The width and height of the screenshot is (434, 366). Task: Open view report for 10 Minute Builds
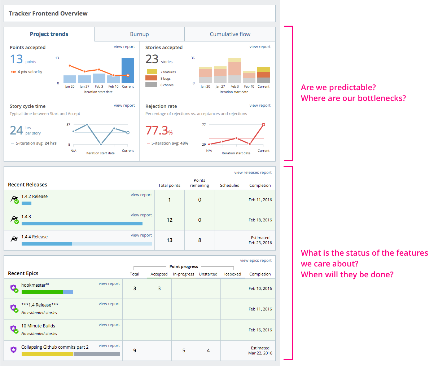click(109, 325)
